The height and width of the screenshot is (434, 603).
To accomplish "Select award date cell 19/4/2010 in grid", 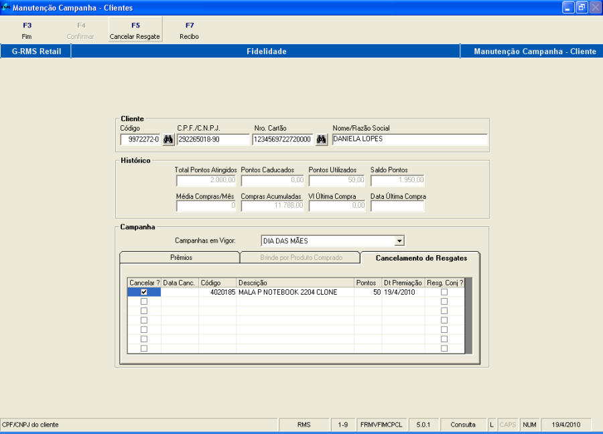I will click(x=403, y=292).
